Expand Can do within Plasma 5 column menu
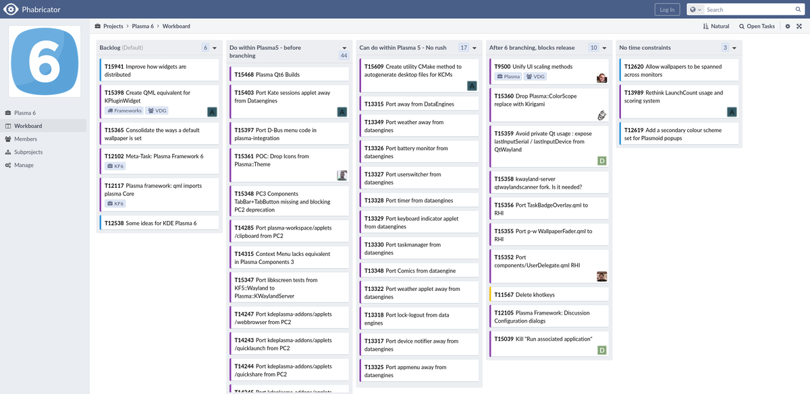Image resolution: width=810 pixels, height=394 pixels. click(475, 48)
